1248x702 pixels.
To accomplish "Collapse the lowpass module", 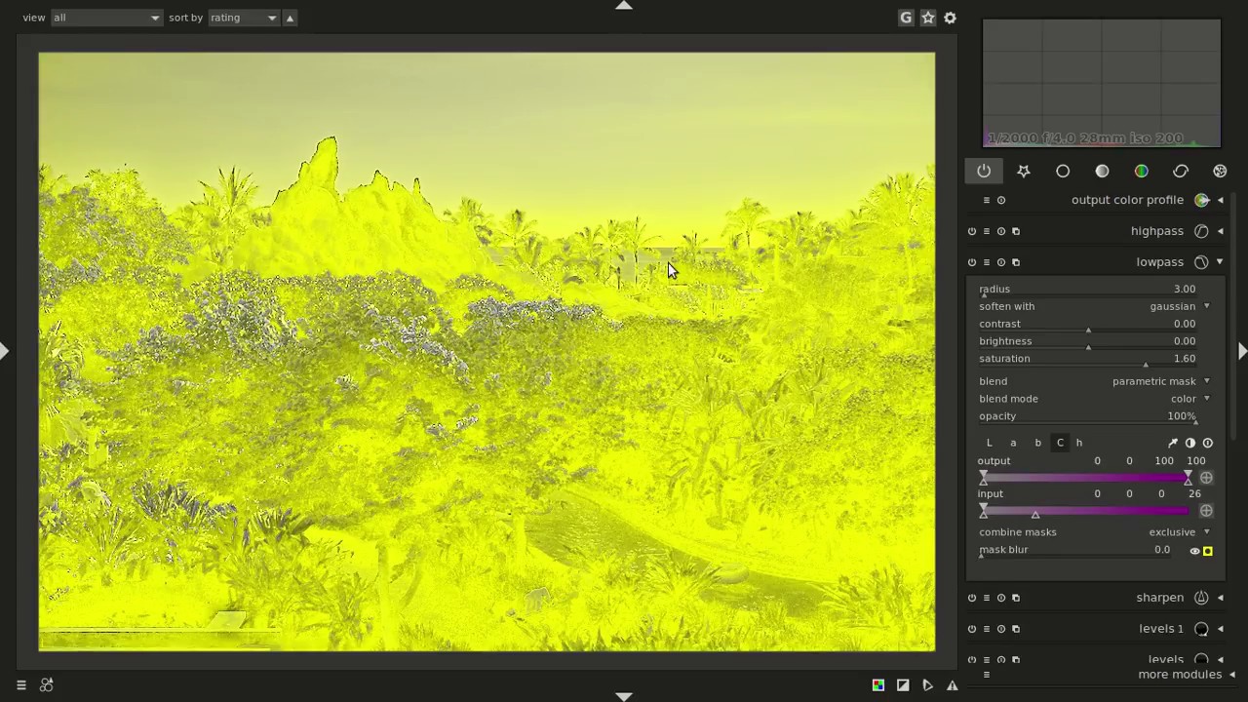I will tap(1220, 262).
